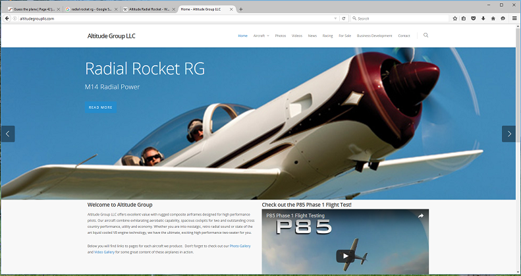The height and width of the screenshot is (276, 521).
Task: Open the website search magnifier icon
Action: [425, 35]
